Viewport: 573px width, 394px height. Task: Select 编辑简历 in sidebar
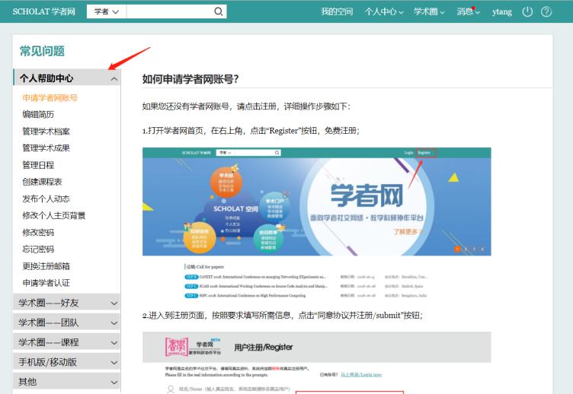tap(38, 115)
